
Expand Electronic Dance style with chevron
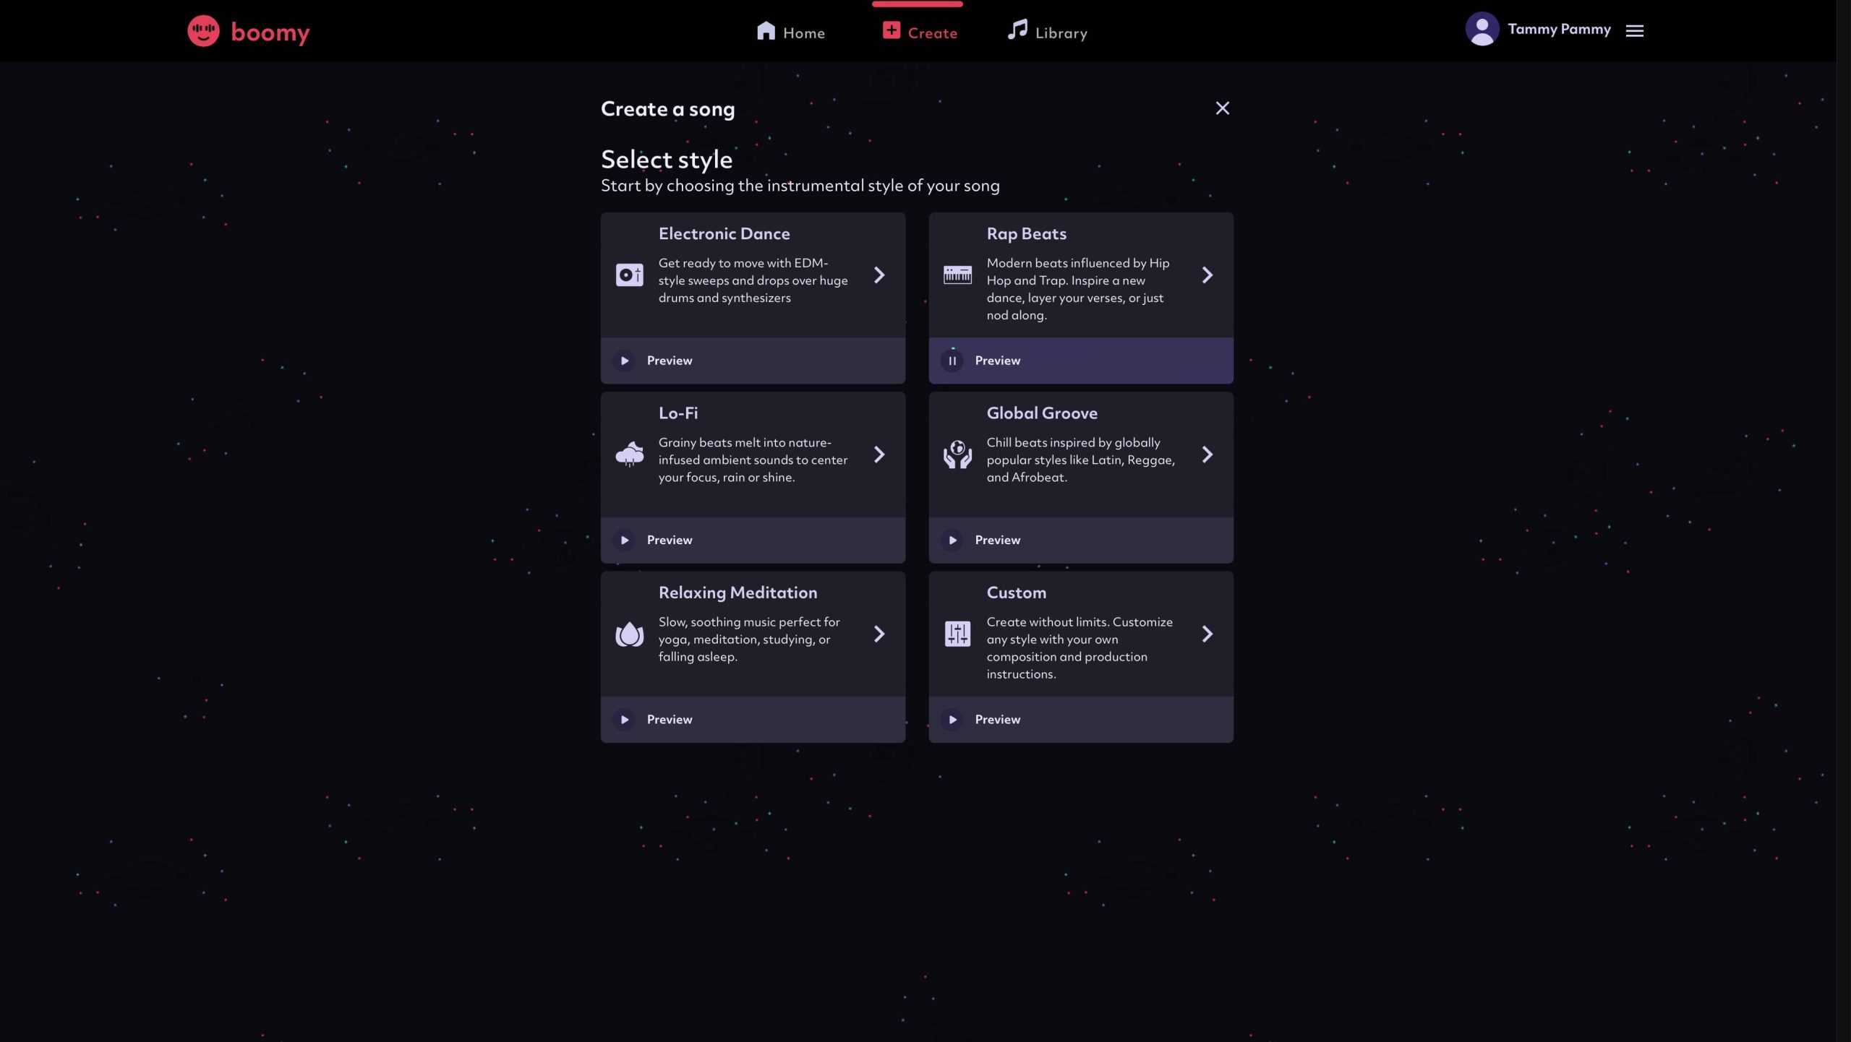[x=879, y=275]
